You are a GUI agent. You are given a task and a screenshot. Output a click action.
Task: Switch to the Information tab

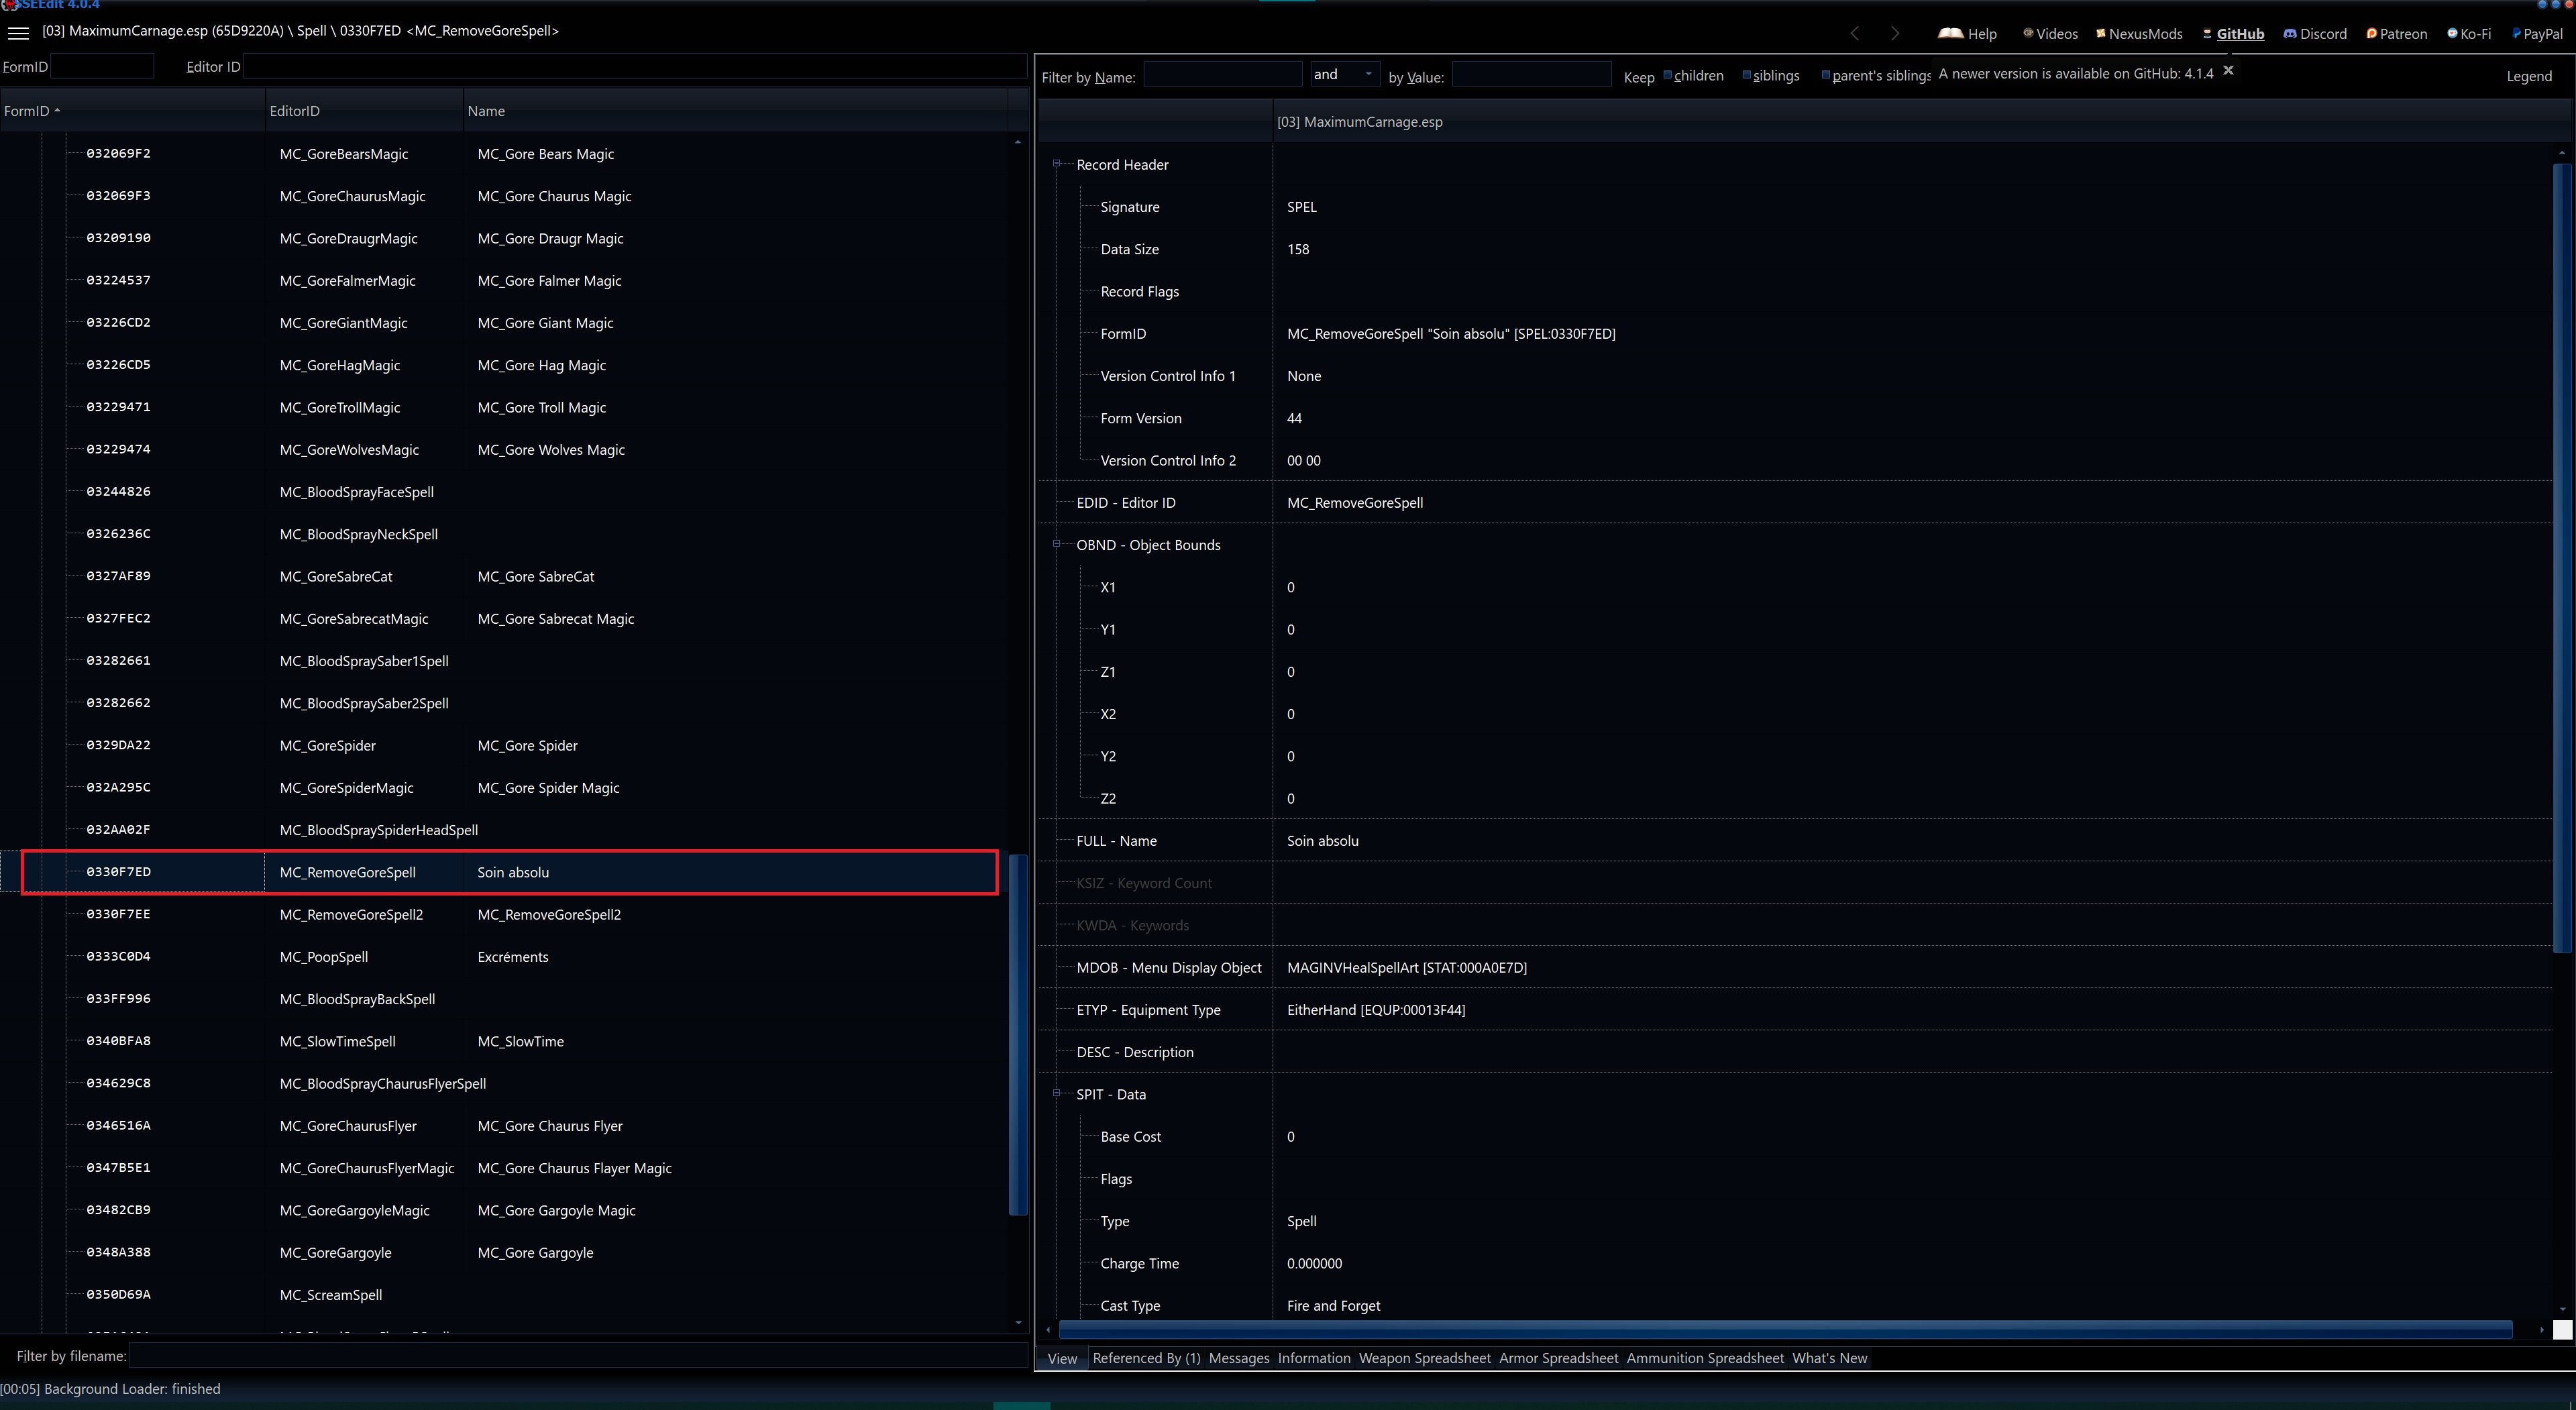click(x=1314, y=1358)
